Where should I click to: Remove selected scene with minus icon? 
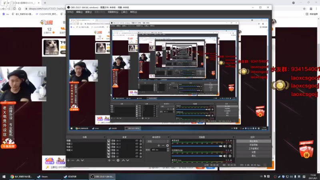[x=73, y=160]
